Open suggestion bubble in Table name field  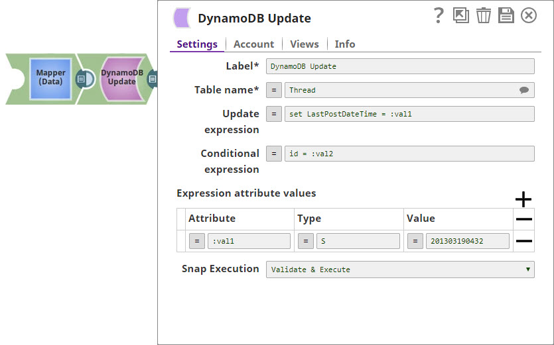click(x=524, y=90)
